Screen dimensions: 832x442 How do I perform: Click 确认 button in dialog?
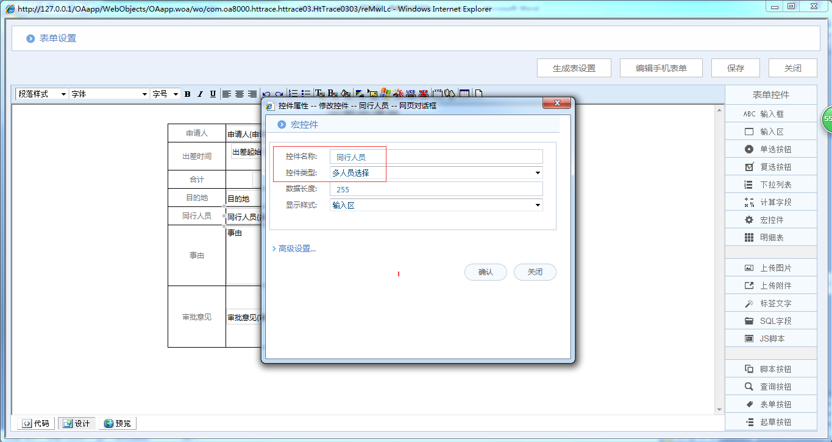tap(486, 272)
